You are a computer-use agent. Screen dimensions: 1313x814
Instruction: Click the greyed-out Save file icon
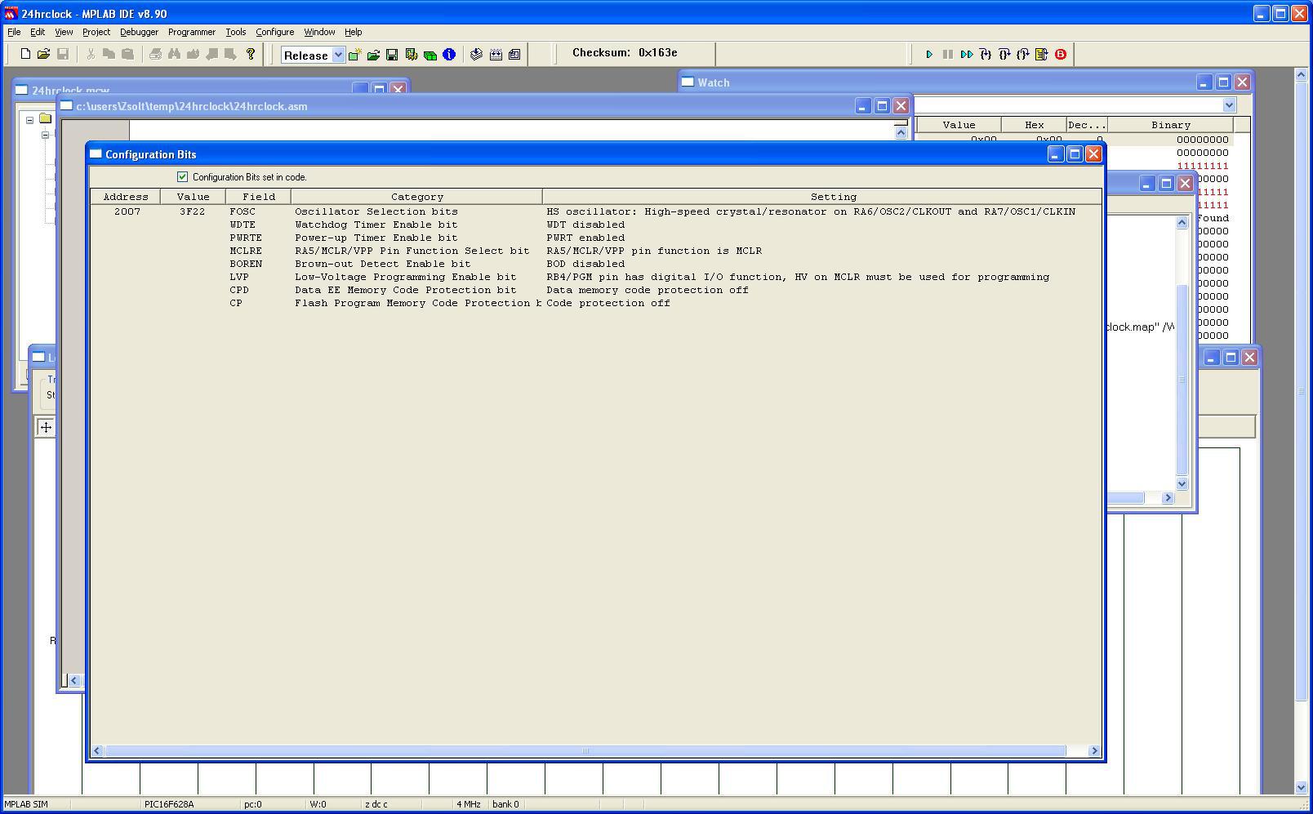62,55
